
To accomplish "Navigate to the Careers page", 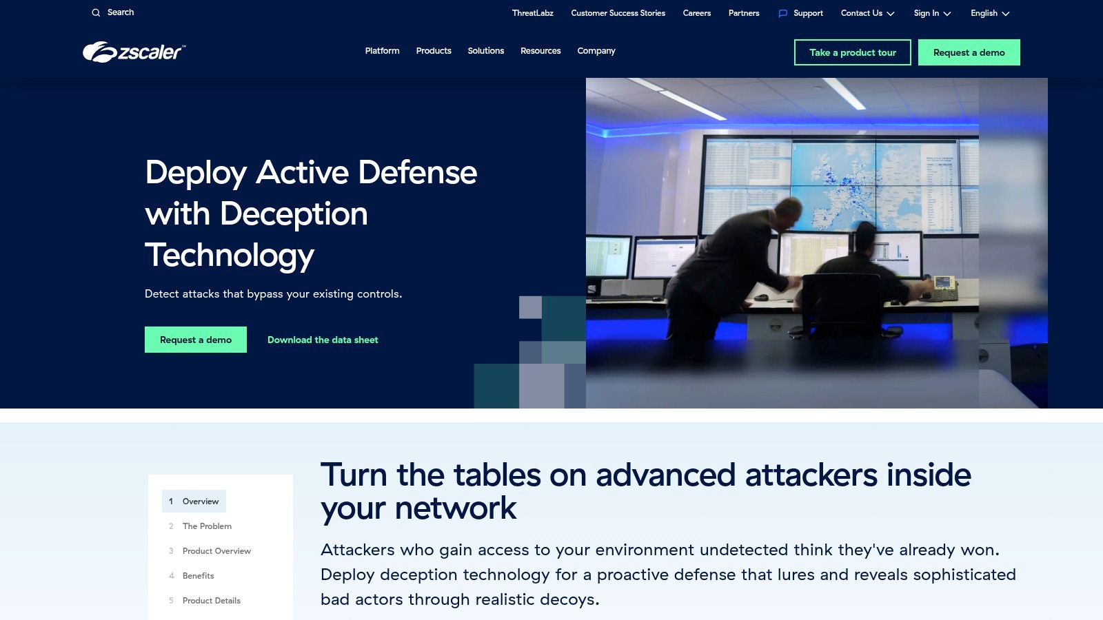I will [696, 13].
